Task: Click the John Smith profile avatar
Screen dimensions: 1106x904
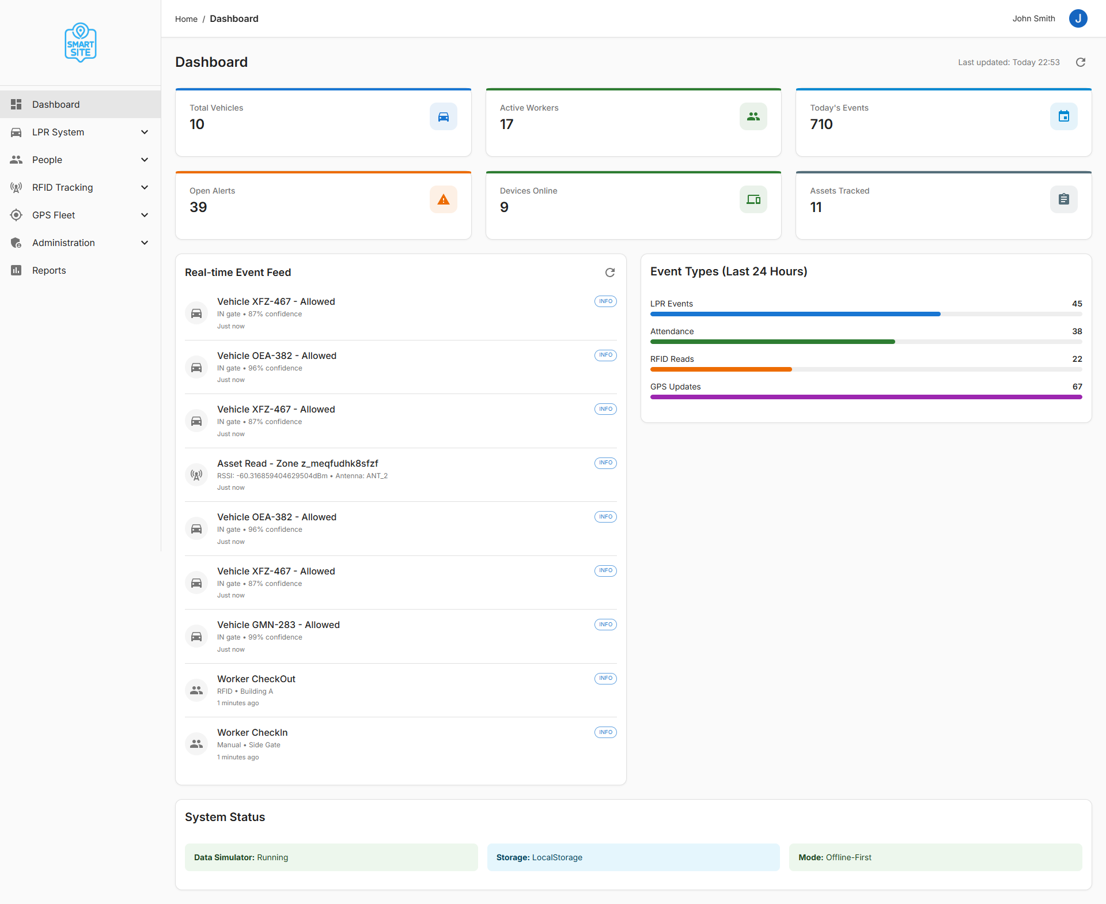Action: pyautogui.click(x=1078, y=18)
